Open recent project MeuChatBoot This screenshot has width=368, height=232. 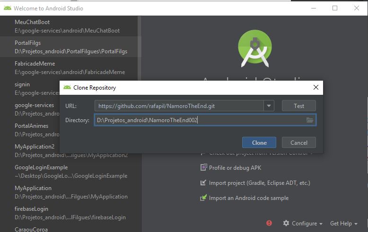(x=69, y=26)
